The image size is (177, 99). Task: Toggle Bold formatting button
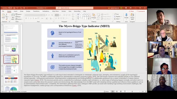(26, 18)
